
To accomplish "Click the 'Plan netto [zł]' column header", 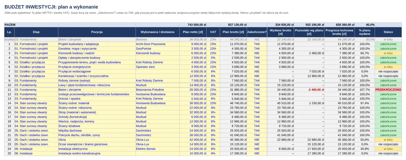I will click(193, 32).
